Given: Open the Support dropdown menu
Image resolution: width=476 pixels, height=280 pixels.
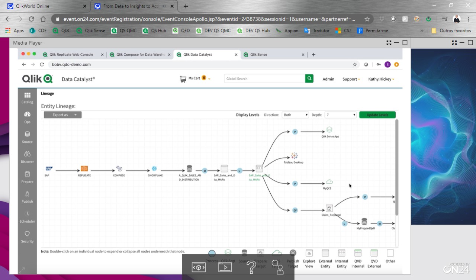Looking at the screenshot, I should point(350,79).
